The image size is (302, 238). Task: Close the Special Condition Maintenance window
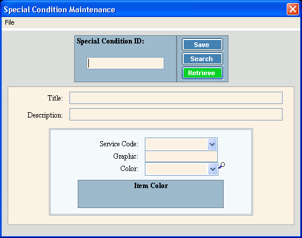tap(293, 9)
